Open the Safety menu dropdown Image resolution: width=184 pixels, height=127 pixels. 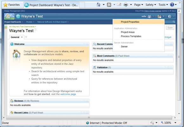point(151,5)
